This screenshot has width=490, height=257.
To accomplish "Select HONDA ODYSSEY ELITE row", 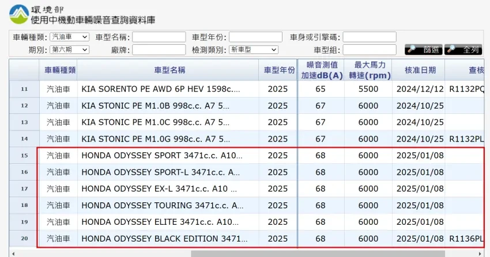I will click(247, 222).
